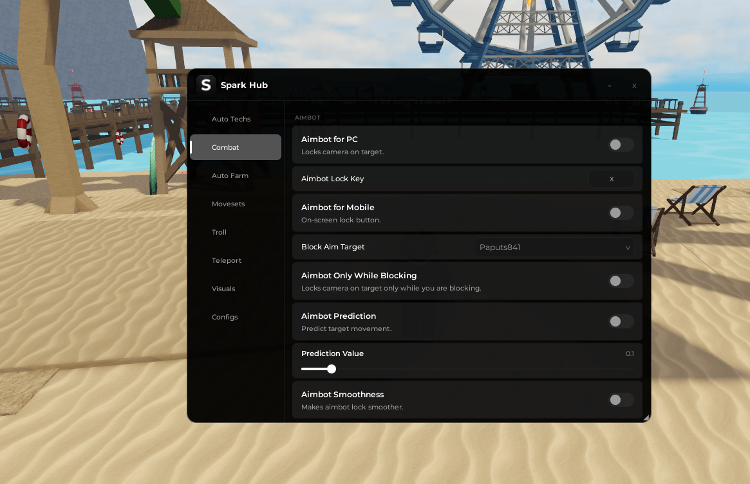The height and width of the screenshot is (484, 750).
Task: Click the AIMBOT section header
Action: 308,118
